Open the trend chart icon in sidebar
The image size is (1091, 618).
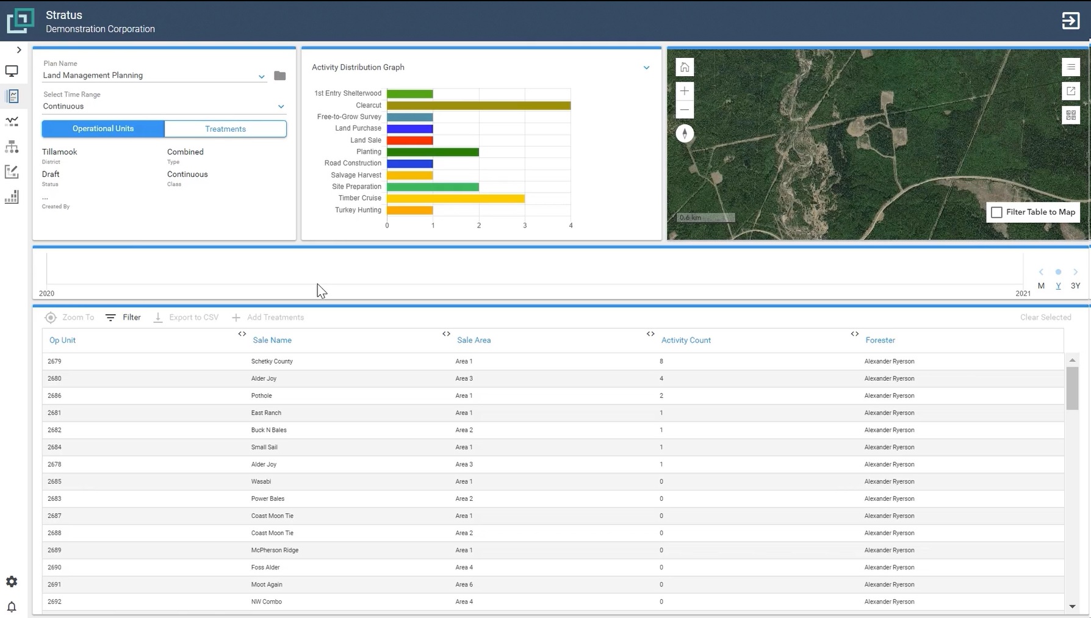12,121
